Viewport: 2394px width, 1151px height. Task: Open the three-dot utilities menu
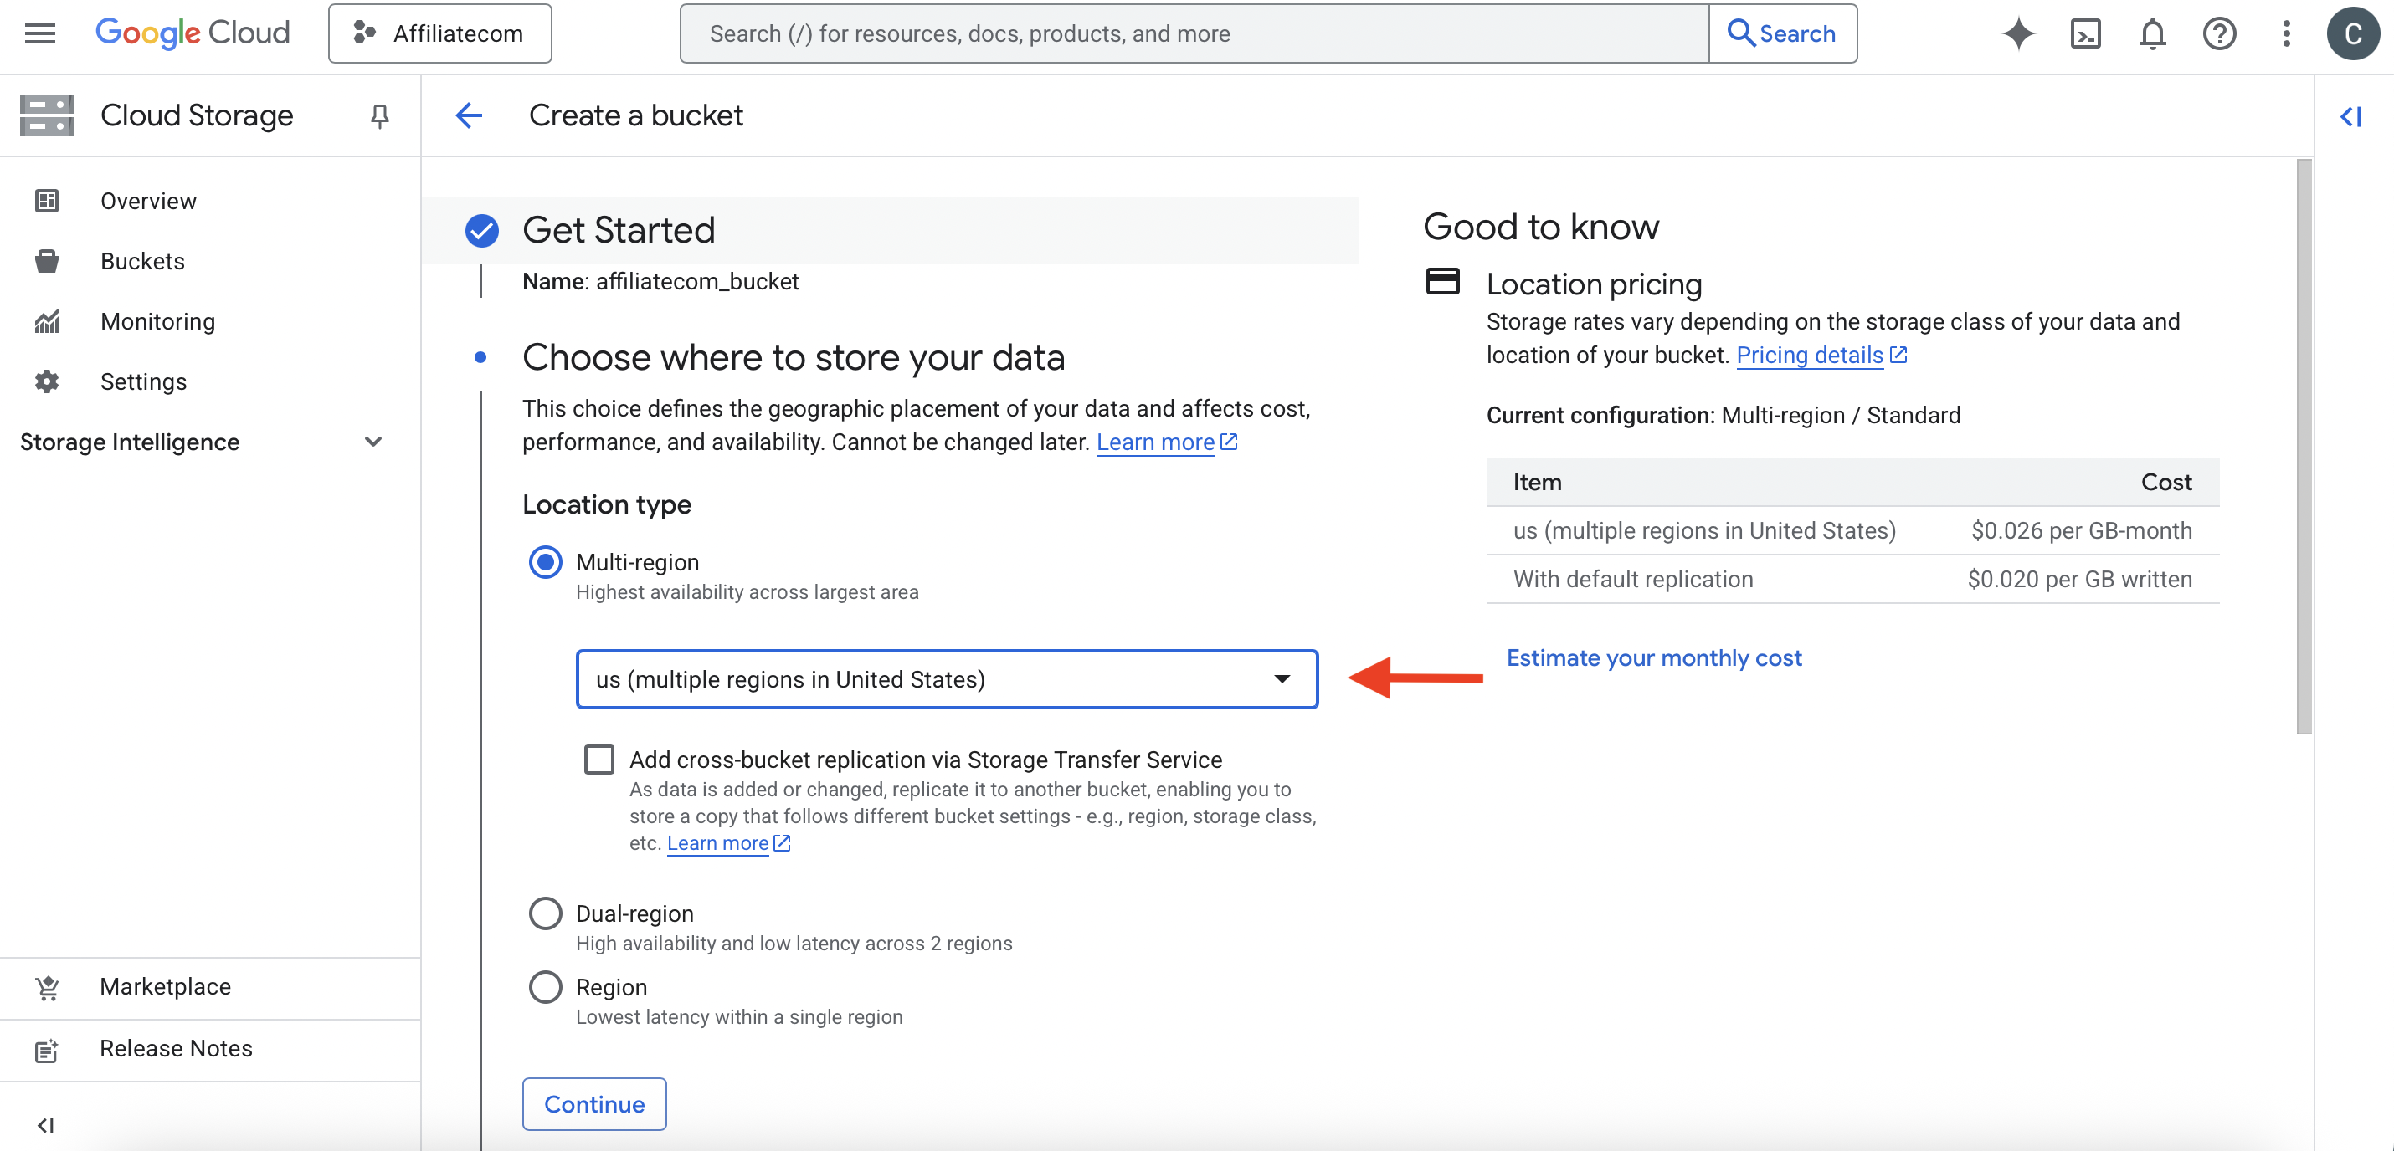tap(2286, 33)
